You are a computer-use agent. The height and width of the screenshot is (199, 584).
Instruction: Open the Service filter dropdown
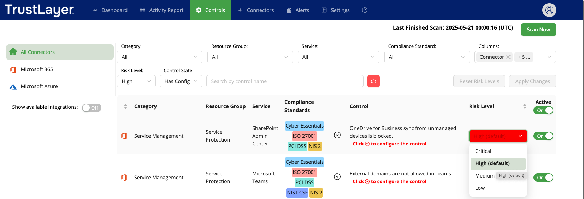[338, 57]
